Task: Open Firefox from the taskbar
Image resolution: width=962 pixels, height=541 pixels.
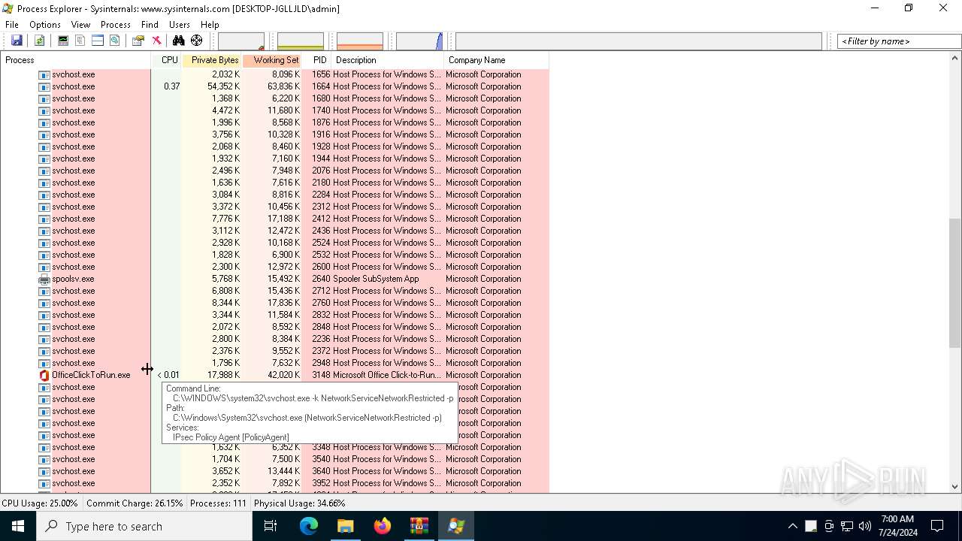Action: [382, 526]
